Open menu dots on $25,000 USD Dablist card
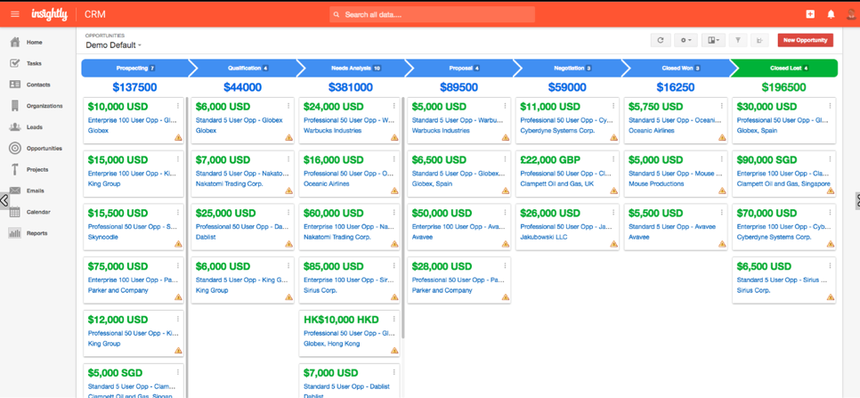Screen dimensions: 860x398 pos(288,214)
